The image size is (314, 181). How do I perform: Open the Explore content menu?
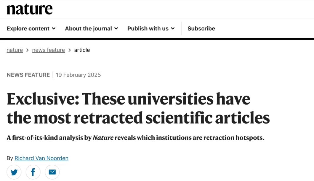(x=31, y=28)
